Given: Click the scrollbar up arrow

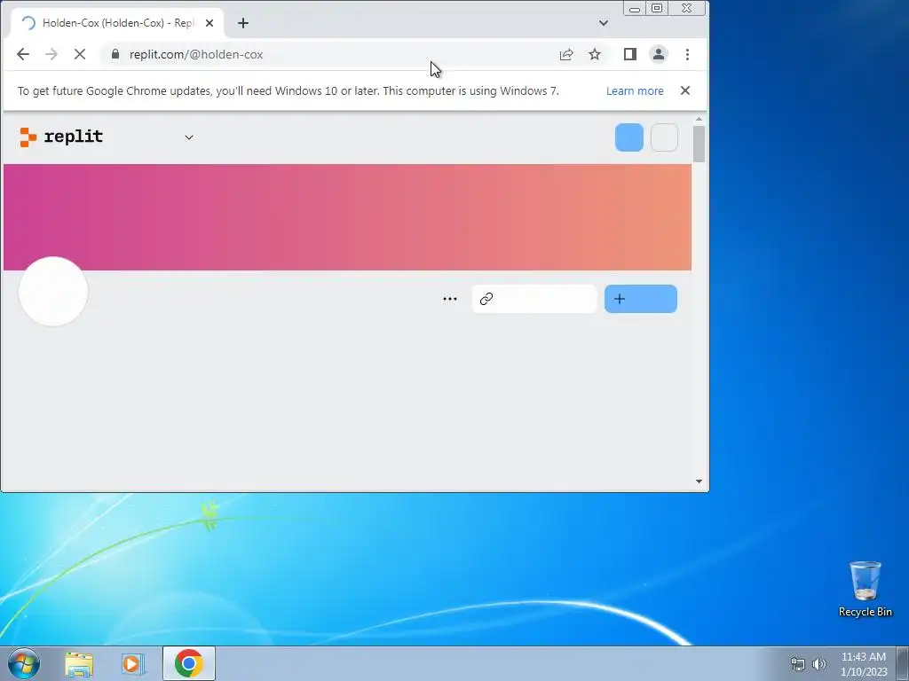Looking at the screenshot, I should [699, 119].
